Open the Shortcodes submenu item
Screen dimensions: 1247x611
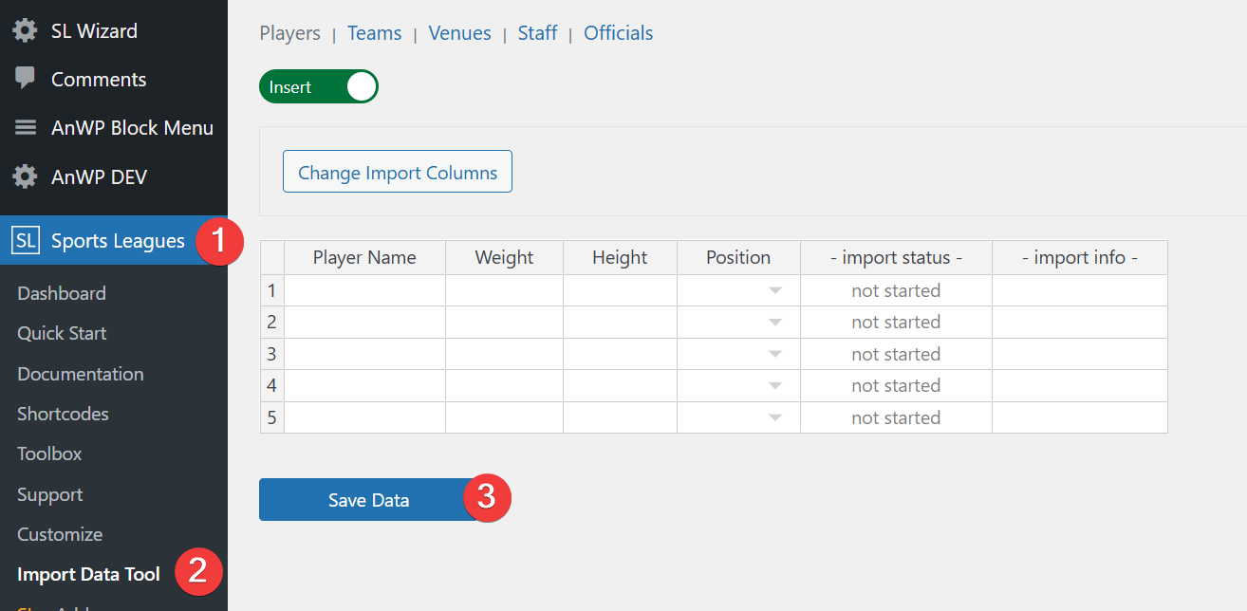tap(63, 414)
